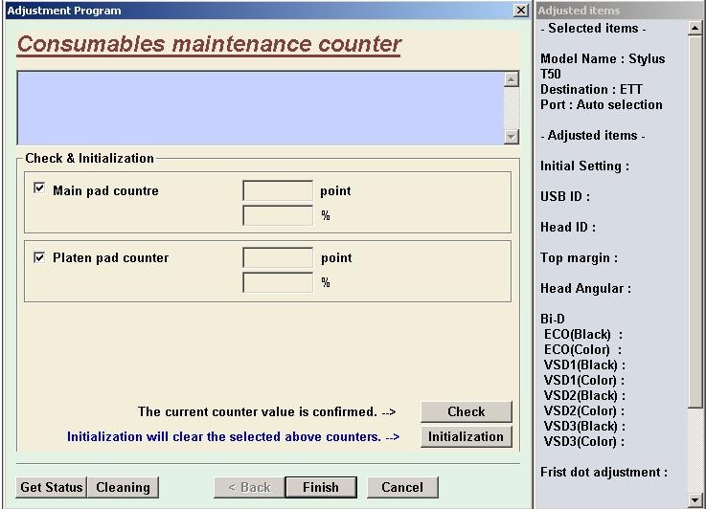Start the Cleaning function
The image size is (706, 509).
123,487
